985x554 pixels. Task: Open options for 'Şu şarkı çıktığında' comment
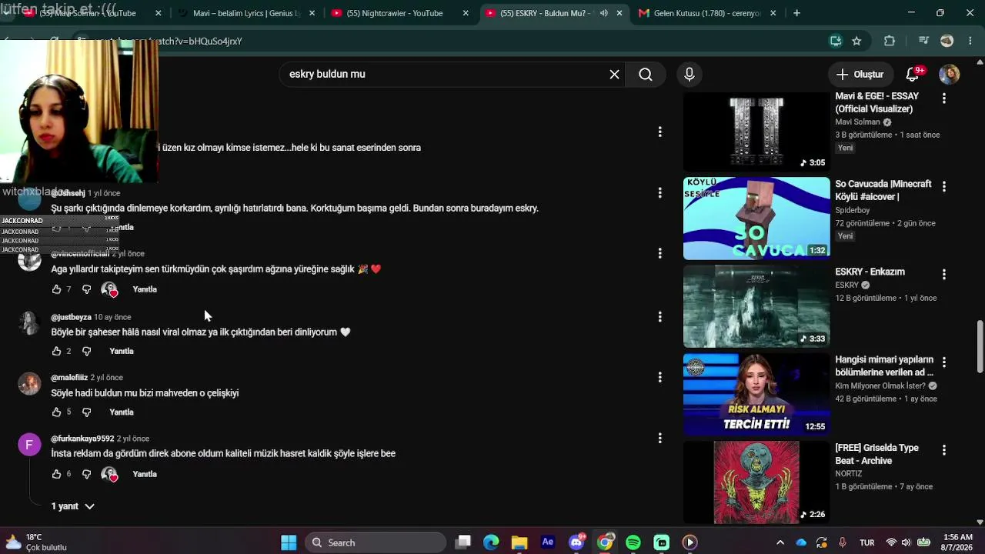click(x=659, y=192)
